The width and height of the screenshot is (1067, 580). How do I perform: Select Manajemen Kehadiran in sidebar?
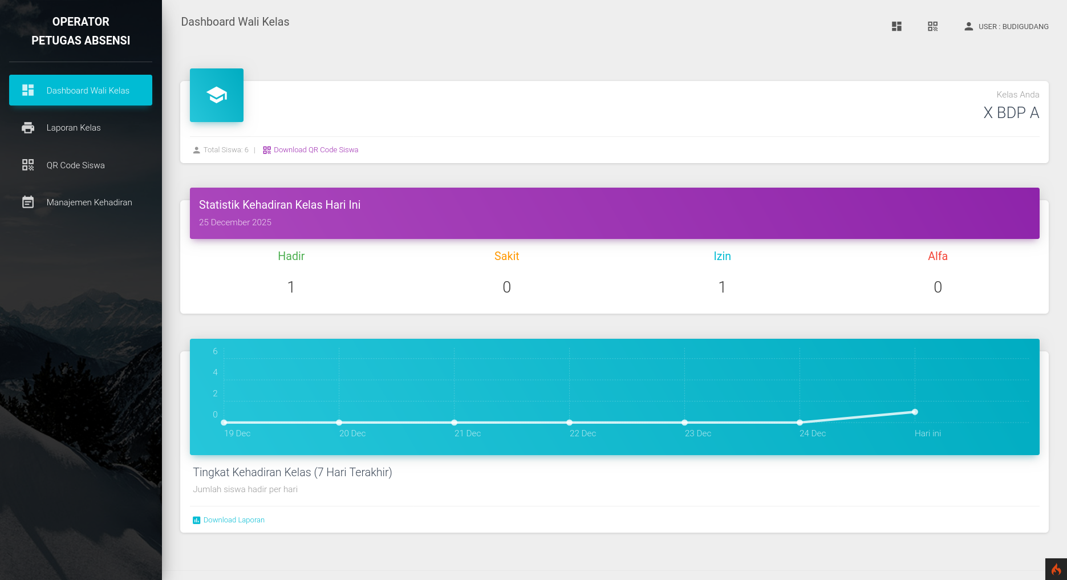click(x=89, y=202)
